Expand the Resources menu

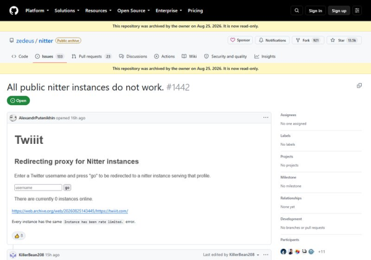click(98, 10)
